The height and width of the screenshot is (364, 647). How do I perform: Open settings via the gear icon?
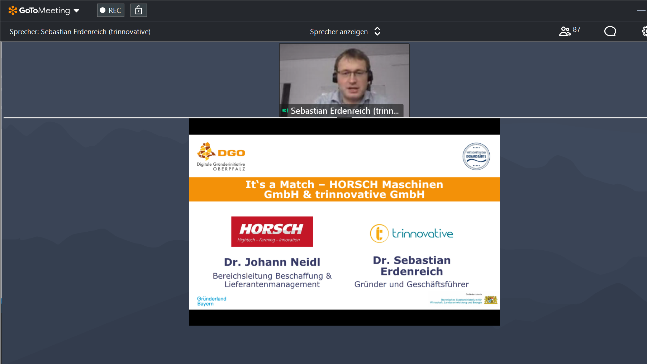pyautogui.click(x=644, y=32)
